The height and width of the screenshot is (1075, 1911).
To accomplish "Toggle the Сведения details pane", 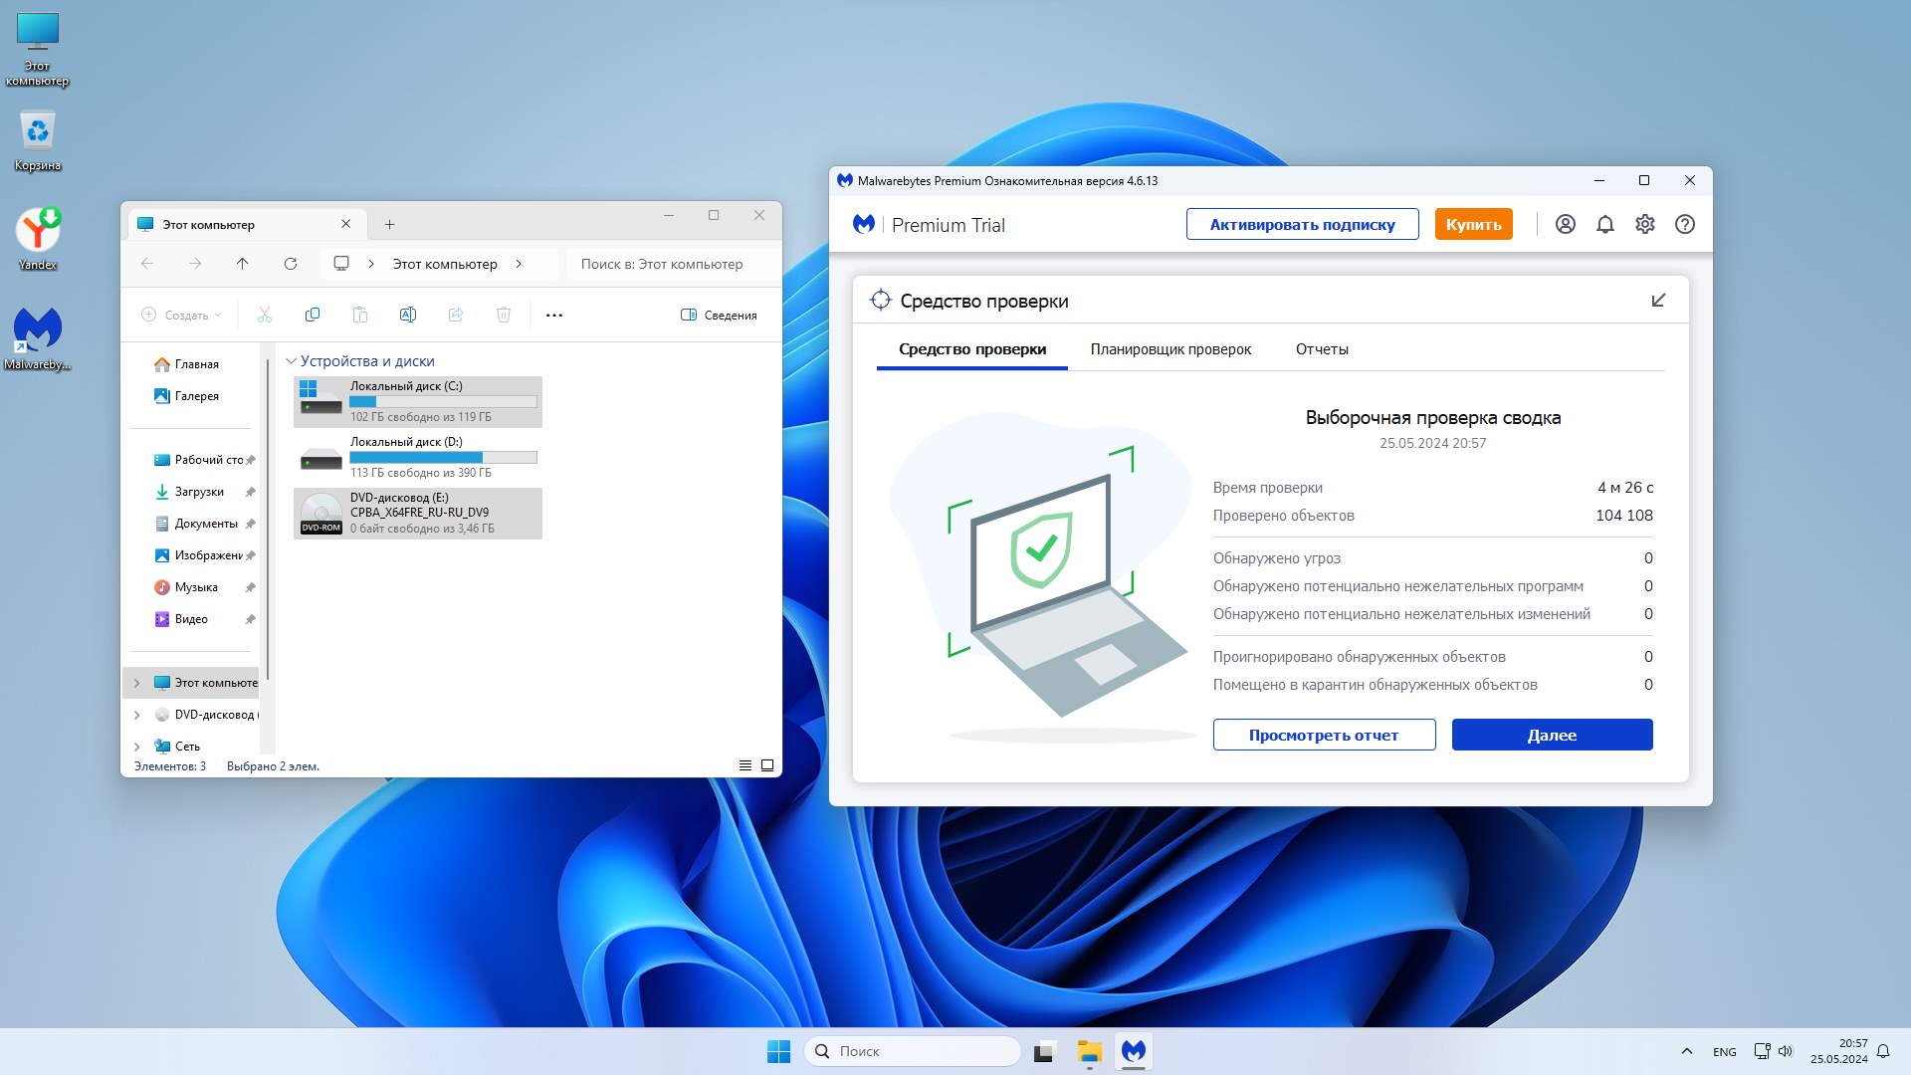I will (x=719, y=316).
